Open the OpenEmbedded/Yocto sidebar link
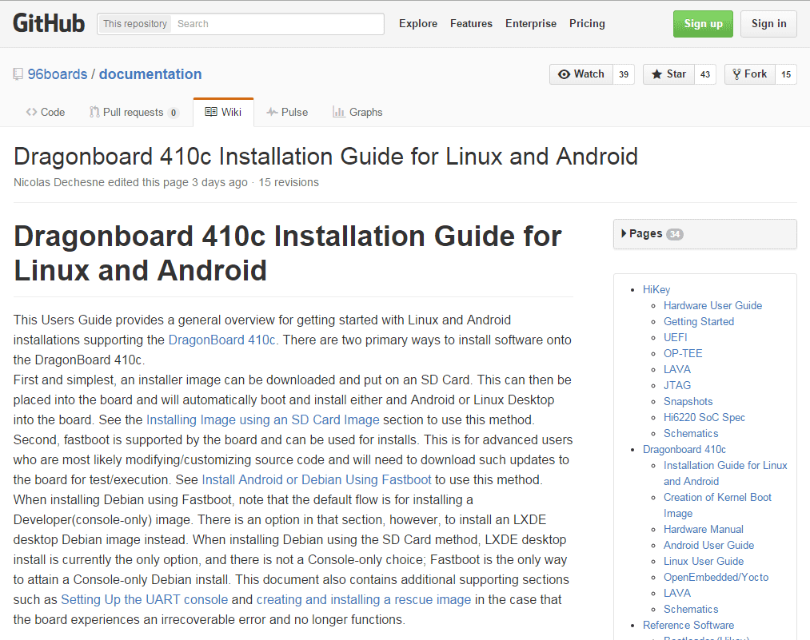Image resolution: width=810 pixels, height=640 pixels. [716, 578]
